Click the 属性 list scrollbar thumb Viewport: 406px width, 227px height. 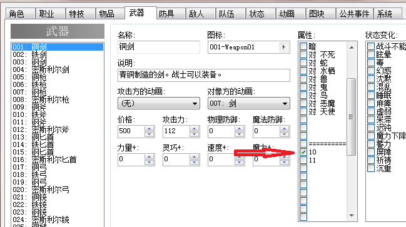[352, 117]
